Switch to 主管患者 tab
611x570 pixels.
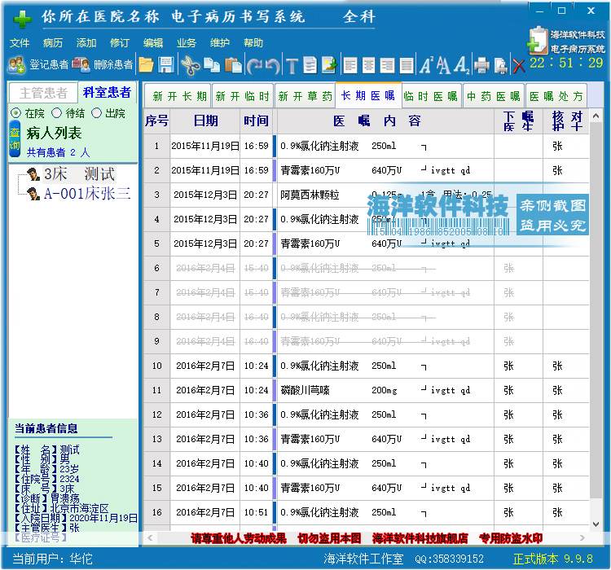(43, 93)
